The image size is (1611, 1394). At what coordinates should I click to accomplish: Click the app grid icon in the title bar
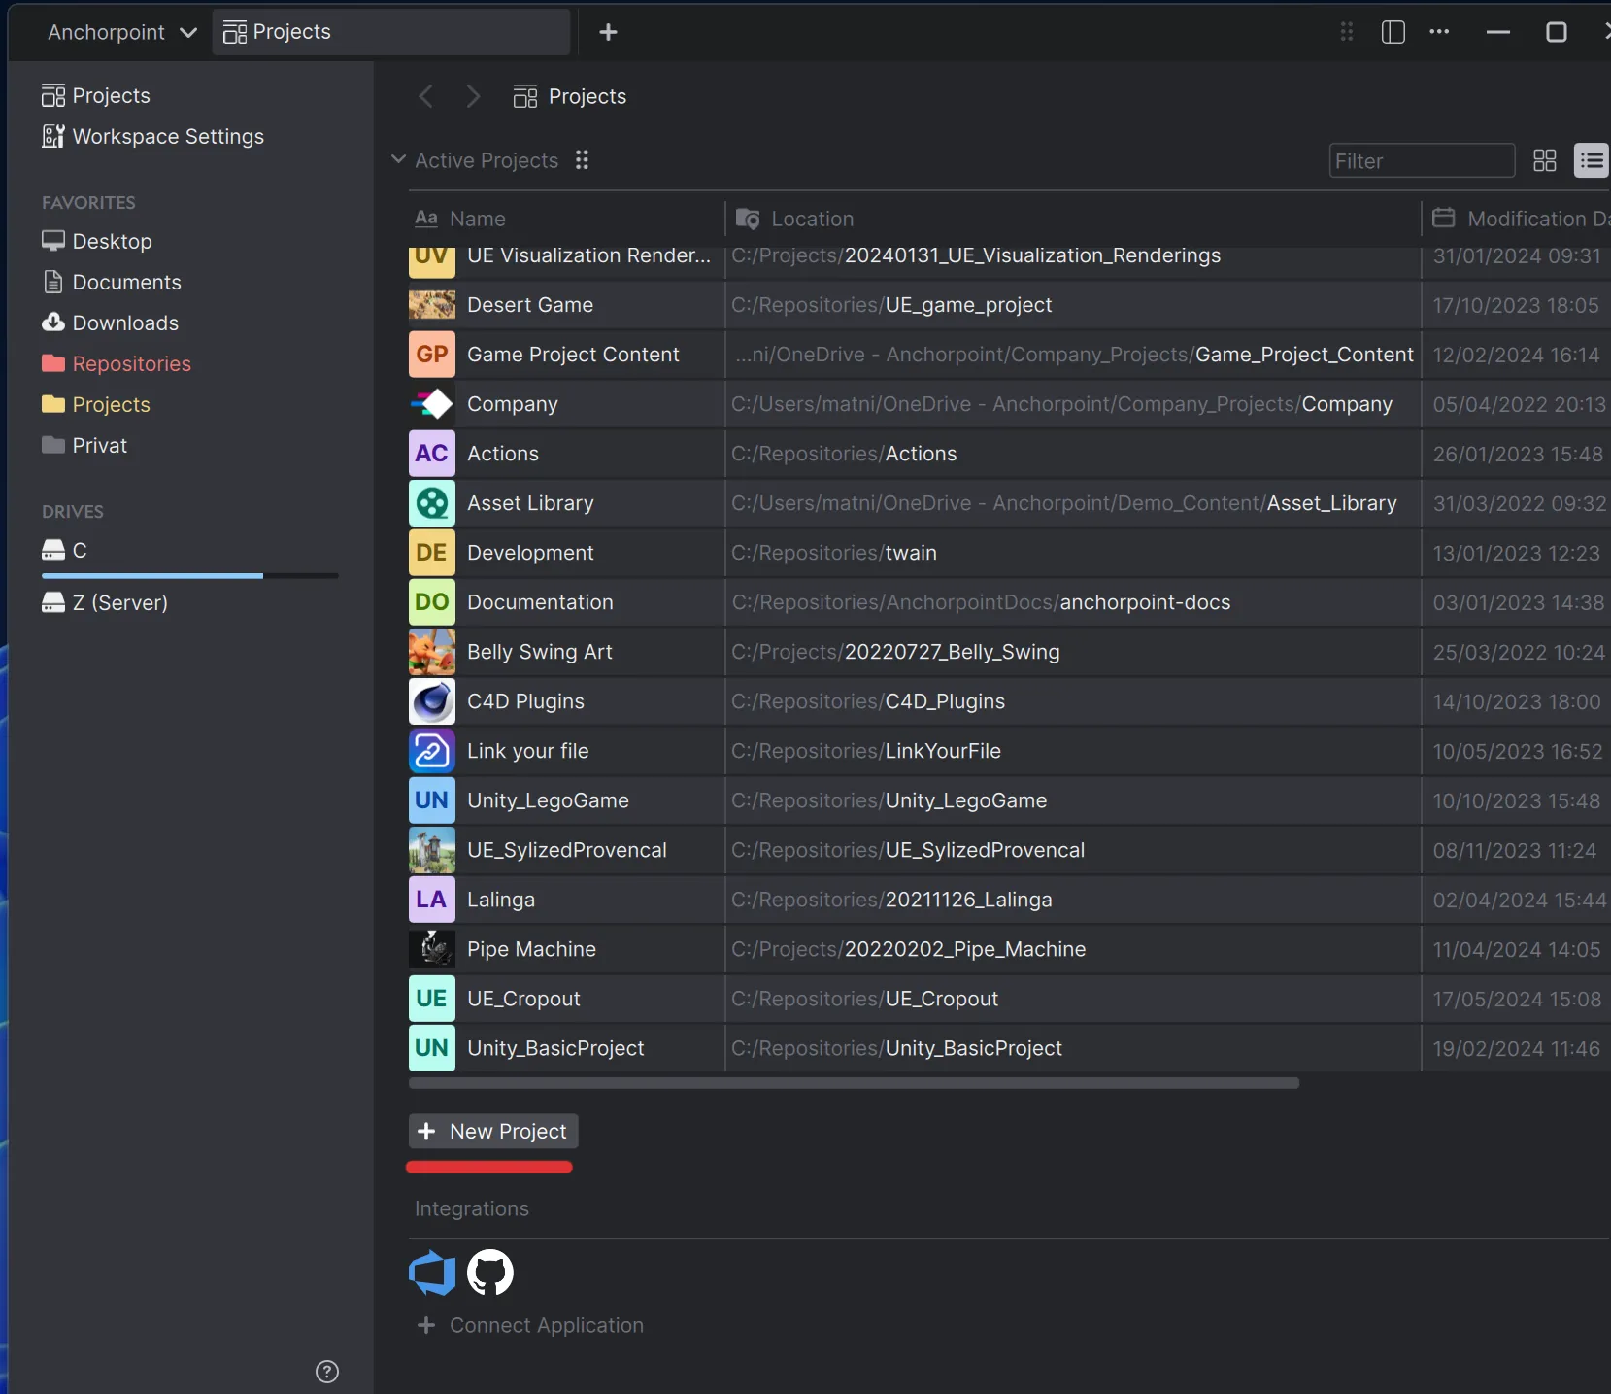pyautogui.click(x=1346, y=31)
